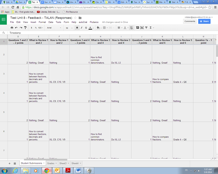Screen dimensions: 218x174
Task: Add a new sheet with plus icon
Action: click(9, 164)
